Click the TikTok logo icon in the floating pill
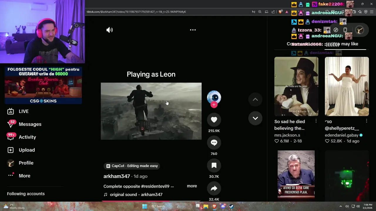 pos(336,30)
